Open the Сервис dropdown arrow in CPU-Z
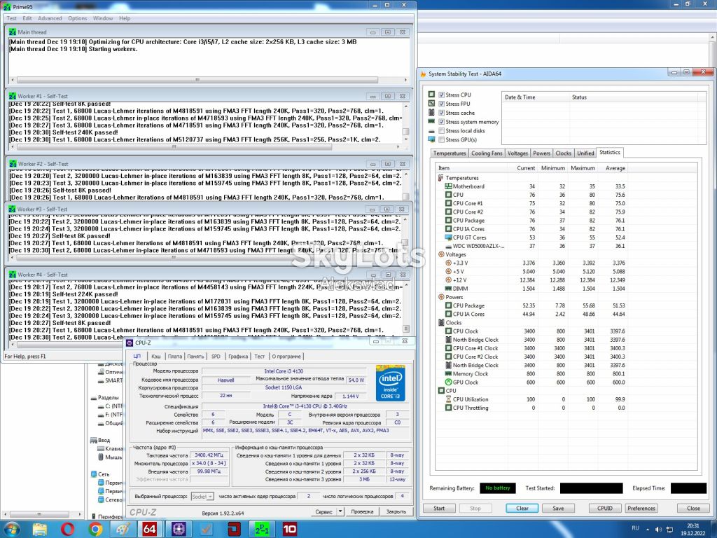This screenshot has height=538, width=717. tap(340, 511)
